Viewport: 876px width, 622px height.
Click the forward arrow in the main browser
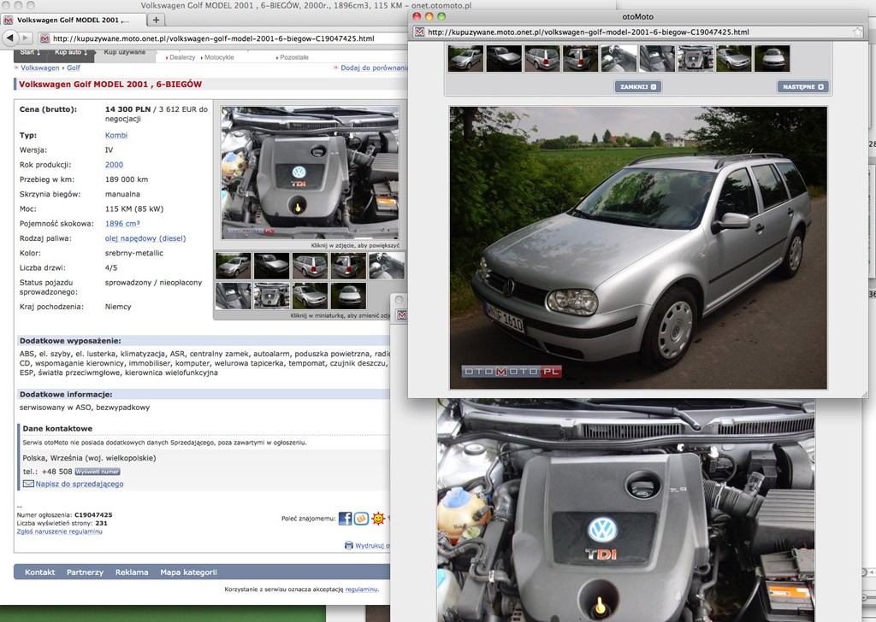[x=26, y=38]
